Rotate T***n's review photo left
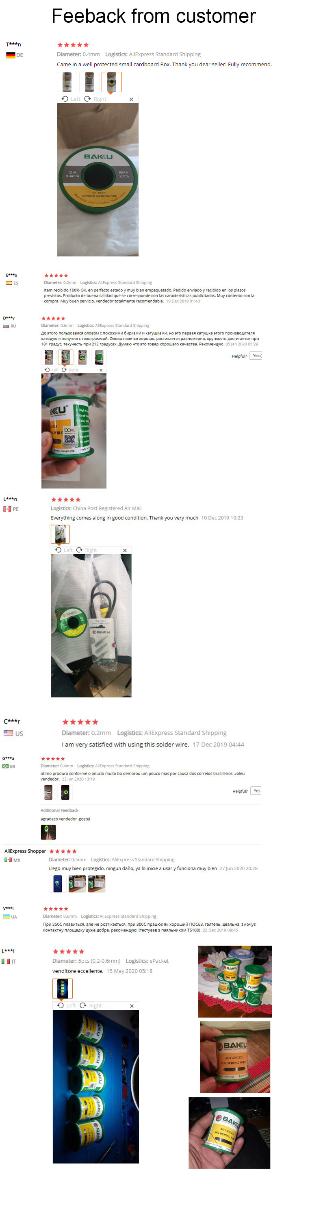Screen dimensions: 325x1222 point(71,99)
